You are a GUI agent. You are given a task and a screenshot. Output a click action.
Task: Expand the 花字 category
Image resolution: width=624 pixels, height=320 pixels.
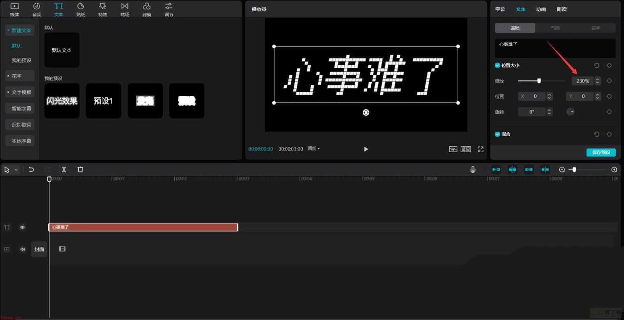[20, 76]
